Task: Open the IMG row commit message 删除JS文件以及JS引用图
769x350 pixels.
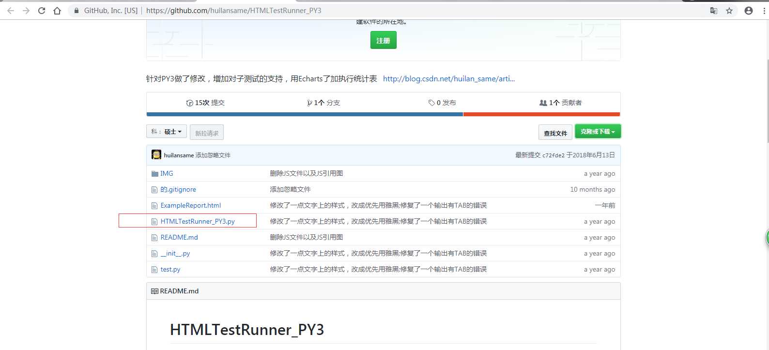Action: coord(307,173)
